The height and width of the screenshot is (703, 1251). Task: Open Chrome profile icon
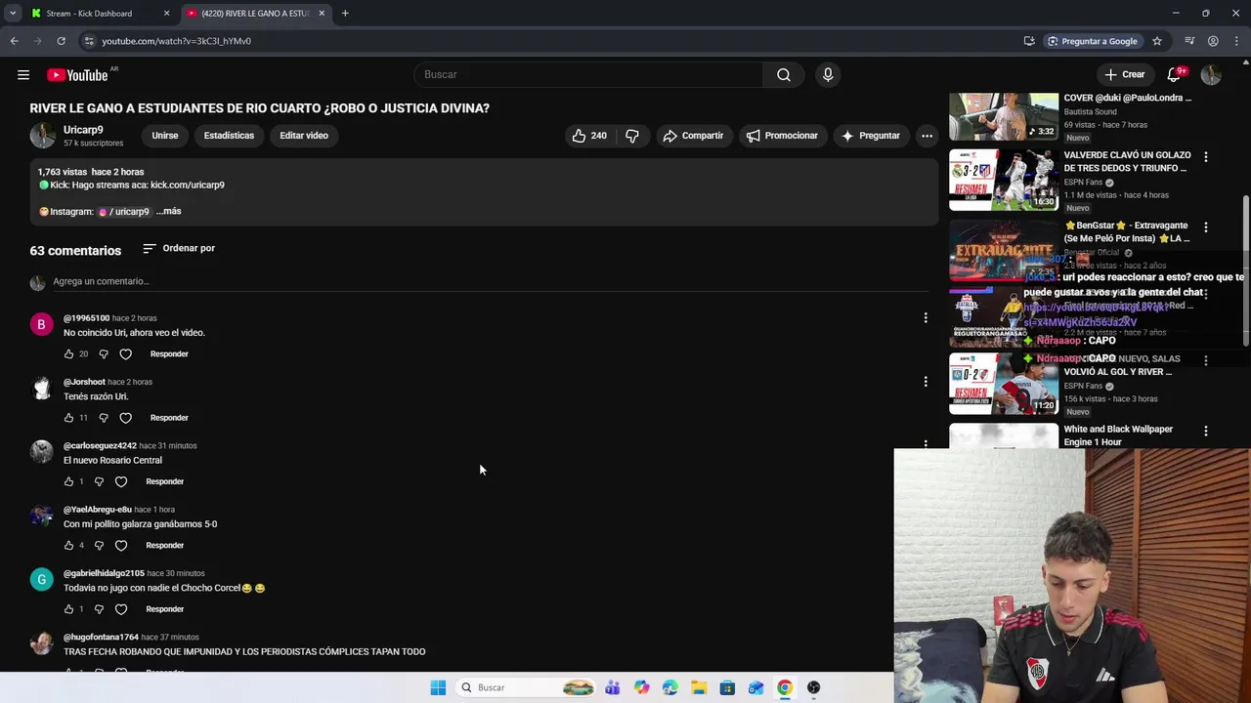click(1213, 41)
